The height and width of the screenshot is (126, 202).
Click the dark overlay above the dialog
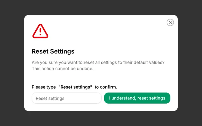tap(101, 7)
